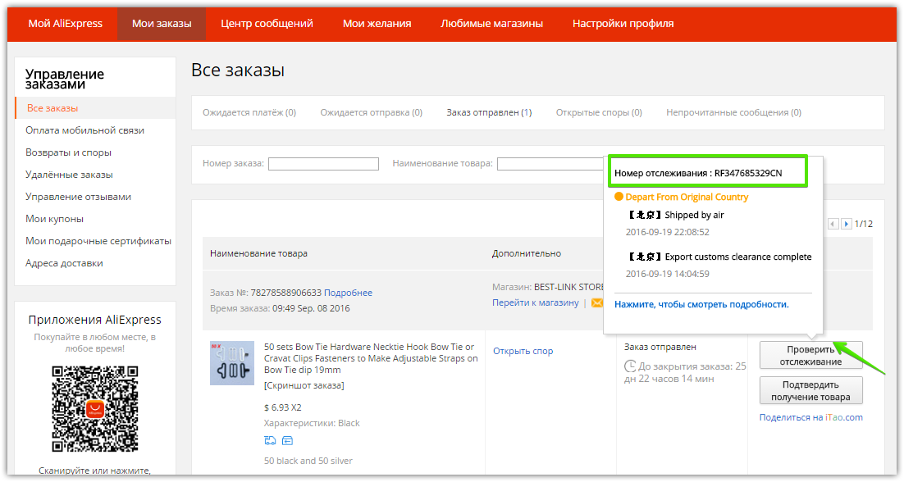Filter by Ожидается платёж (0)
The height and width of the screenshot is (482, 904).
(x=249, y=112)
